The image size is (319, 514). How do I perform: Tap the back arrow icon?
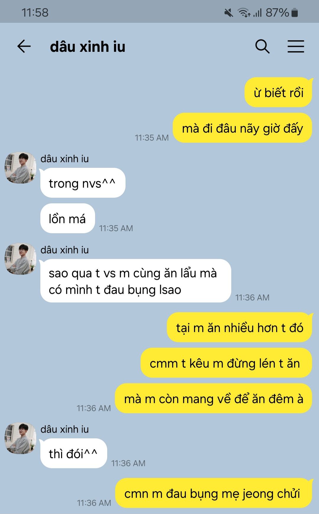(x=24, y=46)
